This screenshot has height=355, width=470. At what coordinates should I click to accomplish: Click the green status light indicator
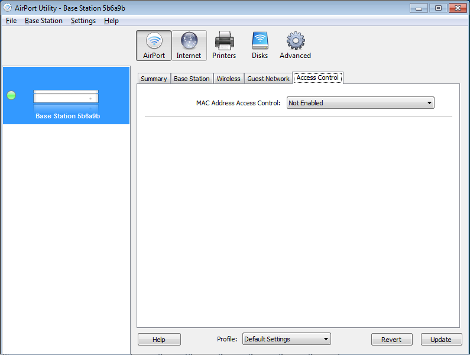point(11,95)
